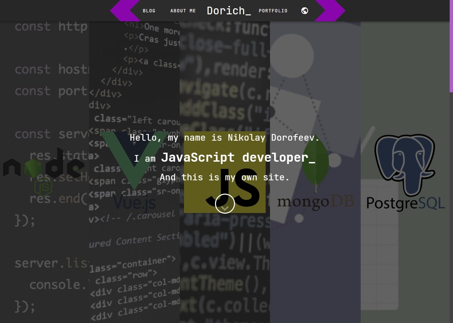Go to the About Me section
The width and height of the screenshot is (453, 323).
[183, 11]
